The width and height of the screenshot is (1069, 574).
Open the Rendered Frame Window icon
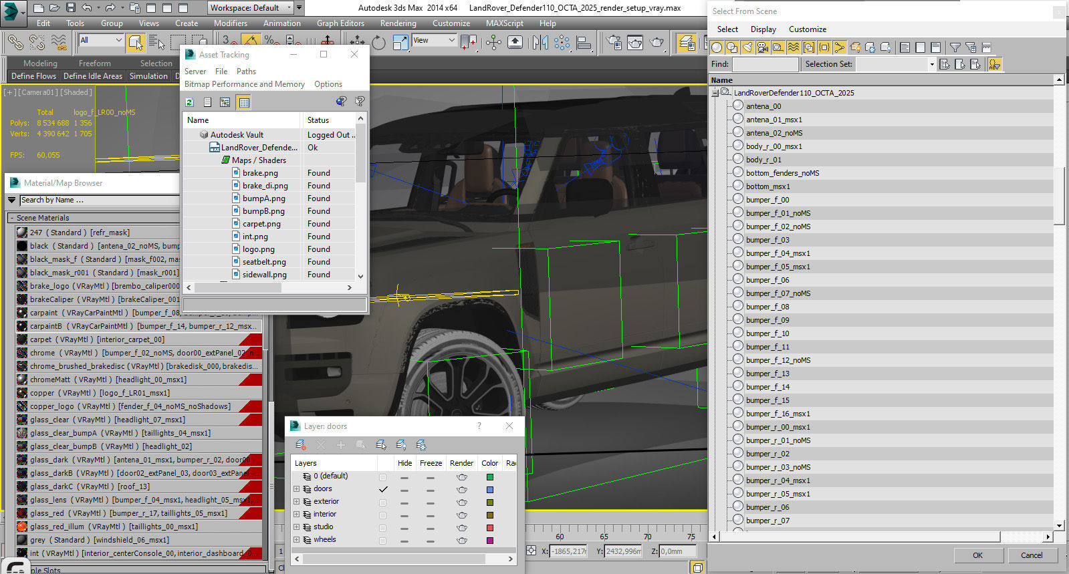pos(635,43)
